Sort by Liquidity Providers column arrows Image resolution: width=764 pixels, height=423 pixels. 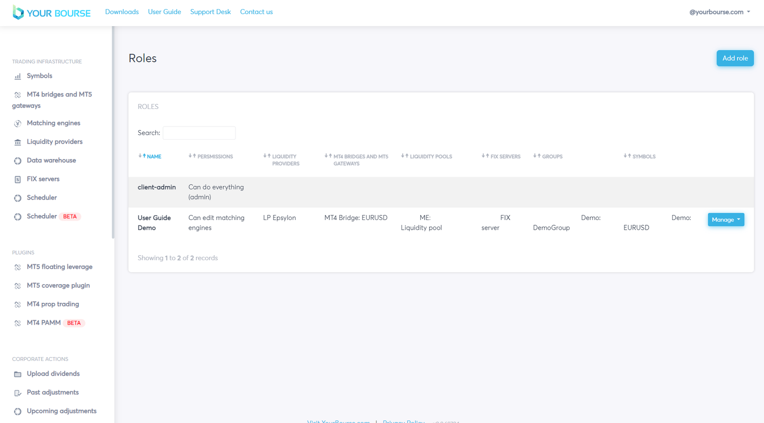click(267, 156)
